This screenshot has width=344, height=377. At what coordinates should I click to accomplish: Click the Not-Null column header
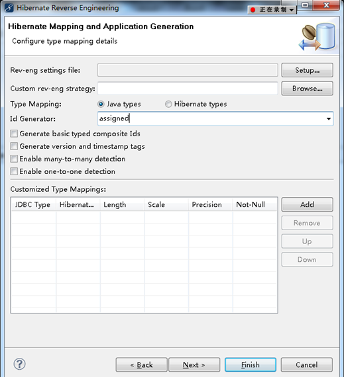pyautogui.click(x=255, y=204)
